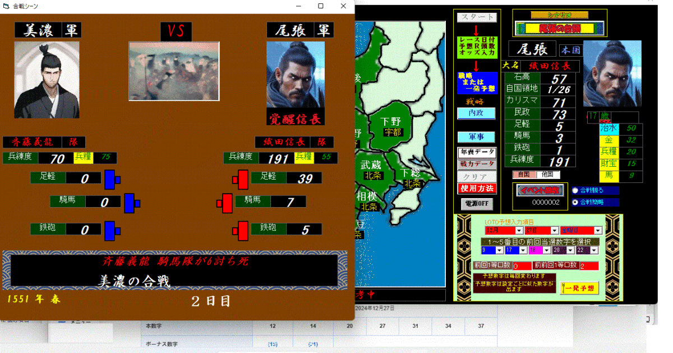Click the 覚醒信長 portrait in battle window
The image size is (673, 353).
click(296, 75)
